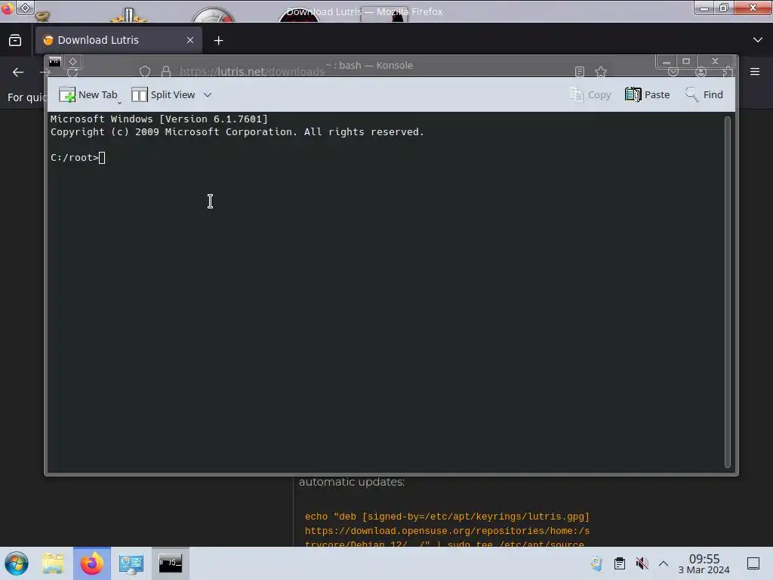Screen dimensions: 773x580
Task: Click the Konsole terminal icon in title bar
Action: pos(54,62)
